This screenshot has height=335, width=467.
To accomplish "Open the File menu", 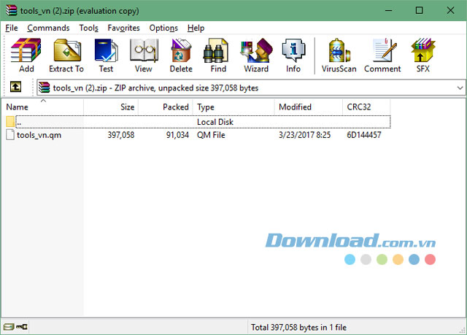I will [x=12, y=28].
